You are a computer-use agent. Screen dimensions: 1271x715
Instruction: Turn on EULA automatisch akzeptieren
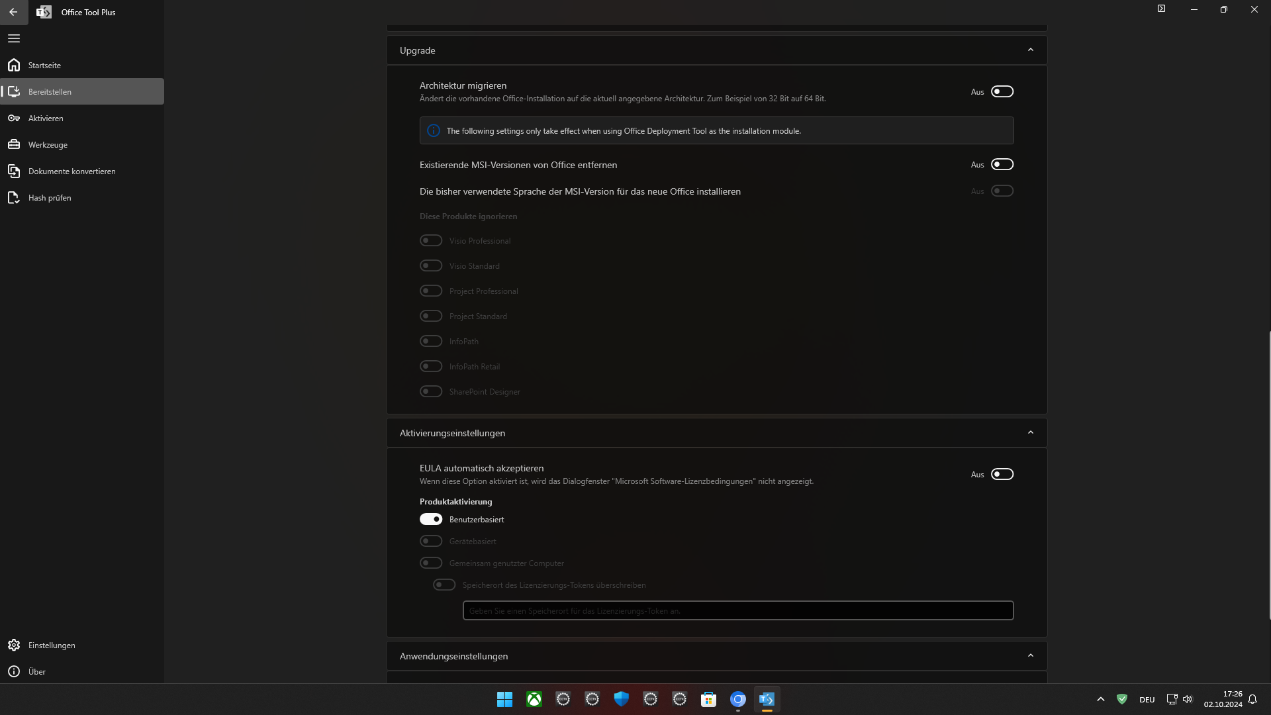coord(1002,474)
